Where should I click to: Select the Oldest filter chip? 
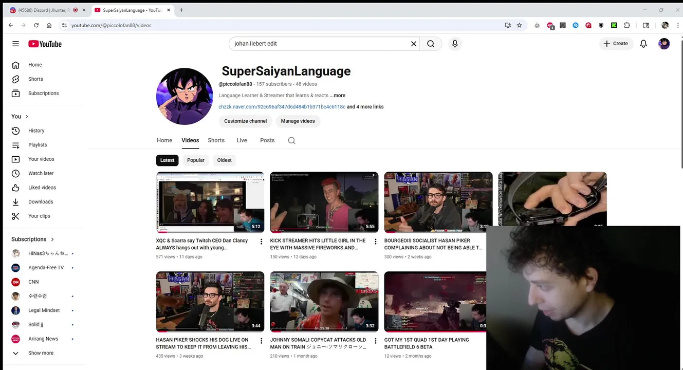click(225, 160)
